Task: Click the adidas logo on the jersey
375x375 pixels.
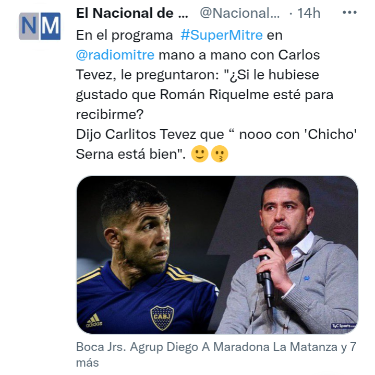Action: [94, 321]
